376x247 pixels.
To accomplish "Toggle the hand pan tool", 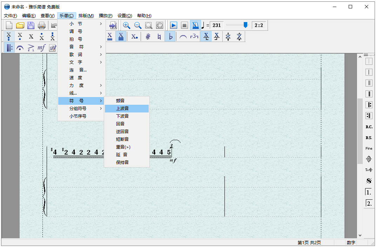I will pos(159,25).
